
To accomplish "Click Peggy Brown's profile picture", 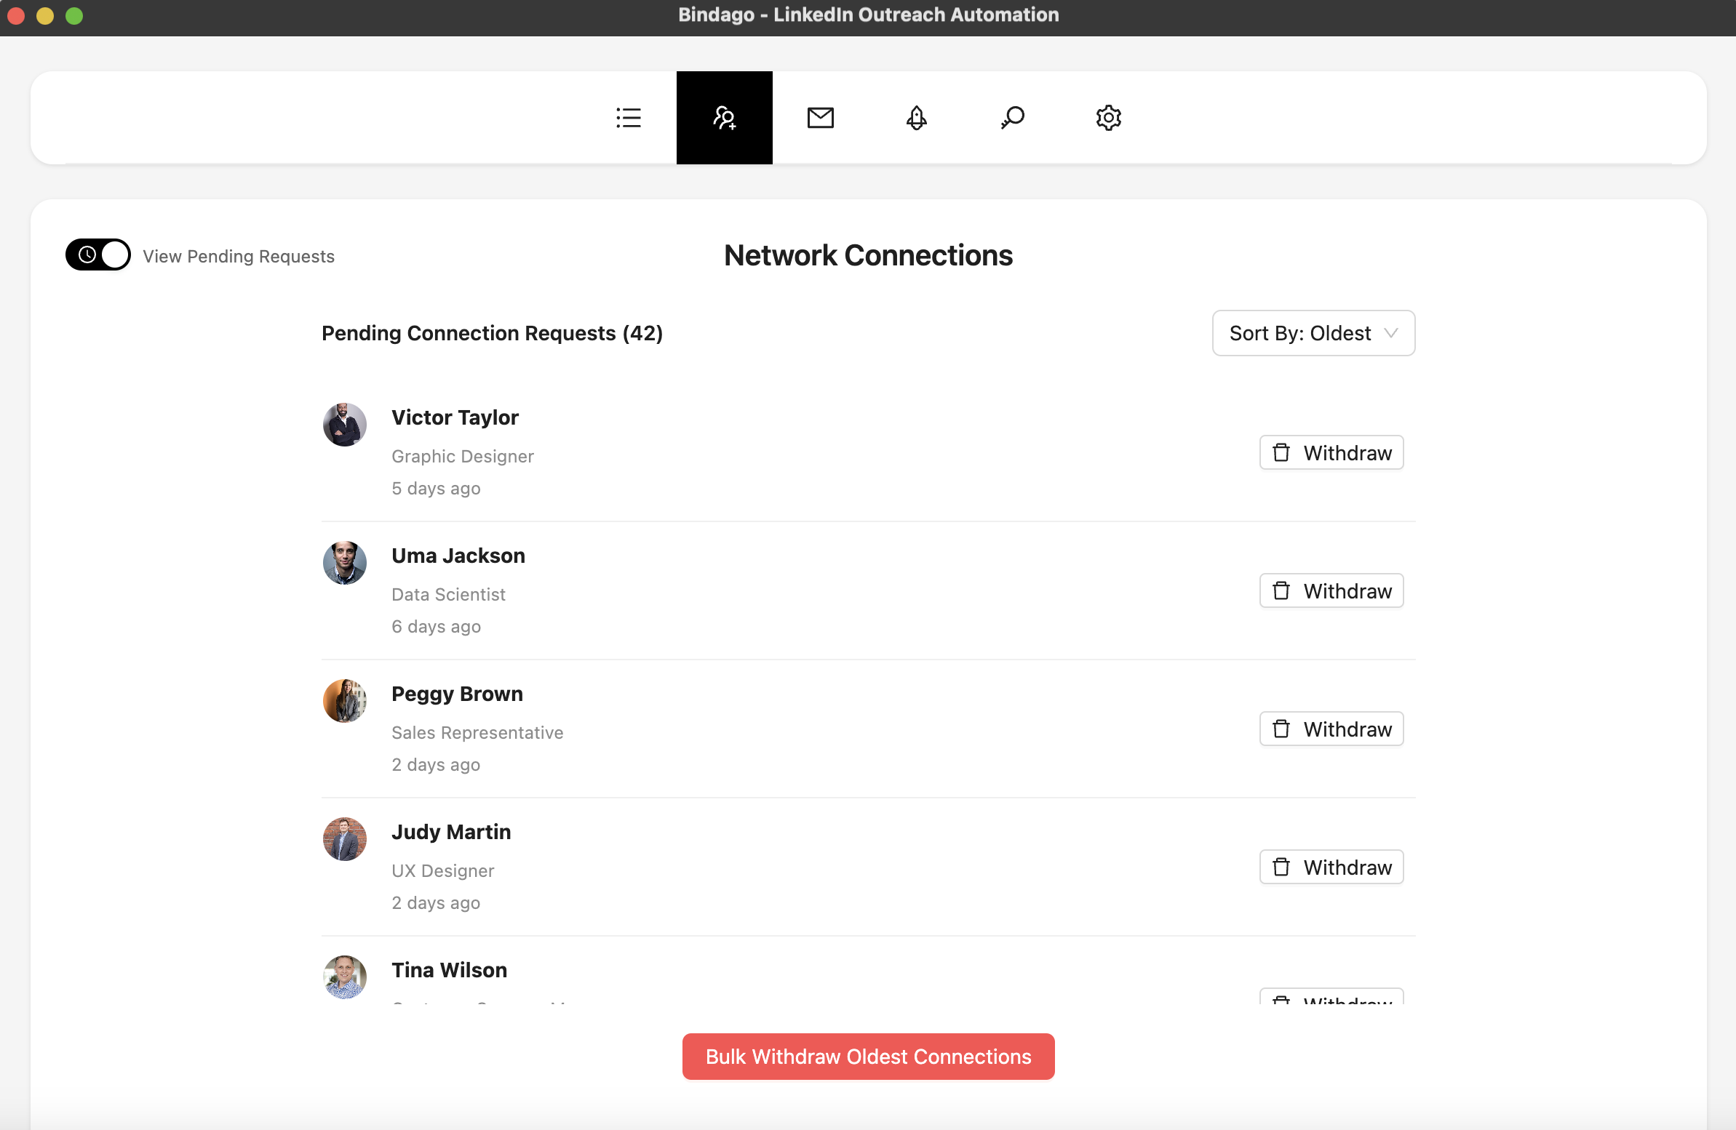I will coord(344,700).
